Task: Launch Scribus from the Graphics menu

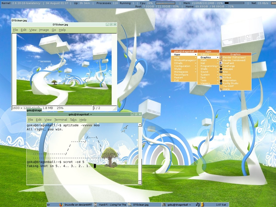Action: tap(235, 77)
